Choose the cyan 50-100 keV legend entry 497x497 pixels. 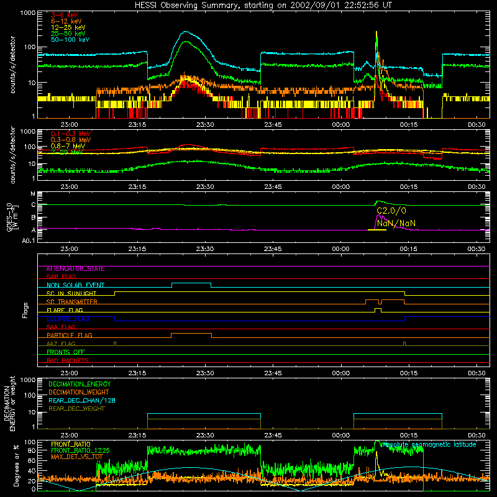point(70,40)
